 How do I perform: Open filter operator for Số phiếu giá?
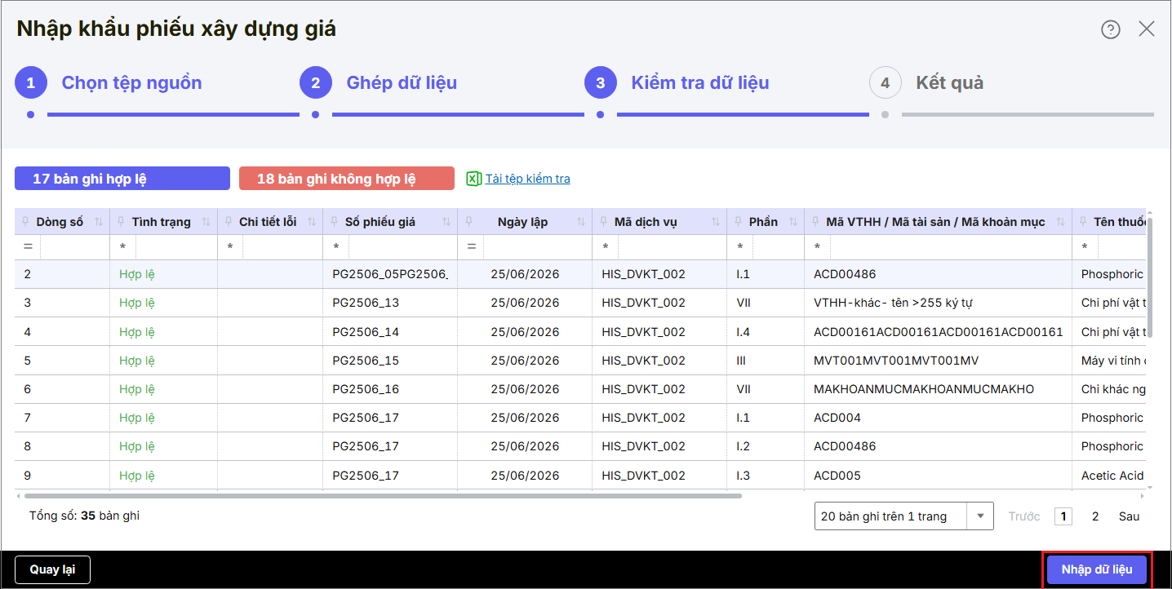pyautogui.click(x=335, y=246)
